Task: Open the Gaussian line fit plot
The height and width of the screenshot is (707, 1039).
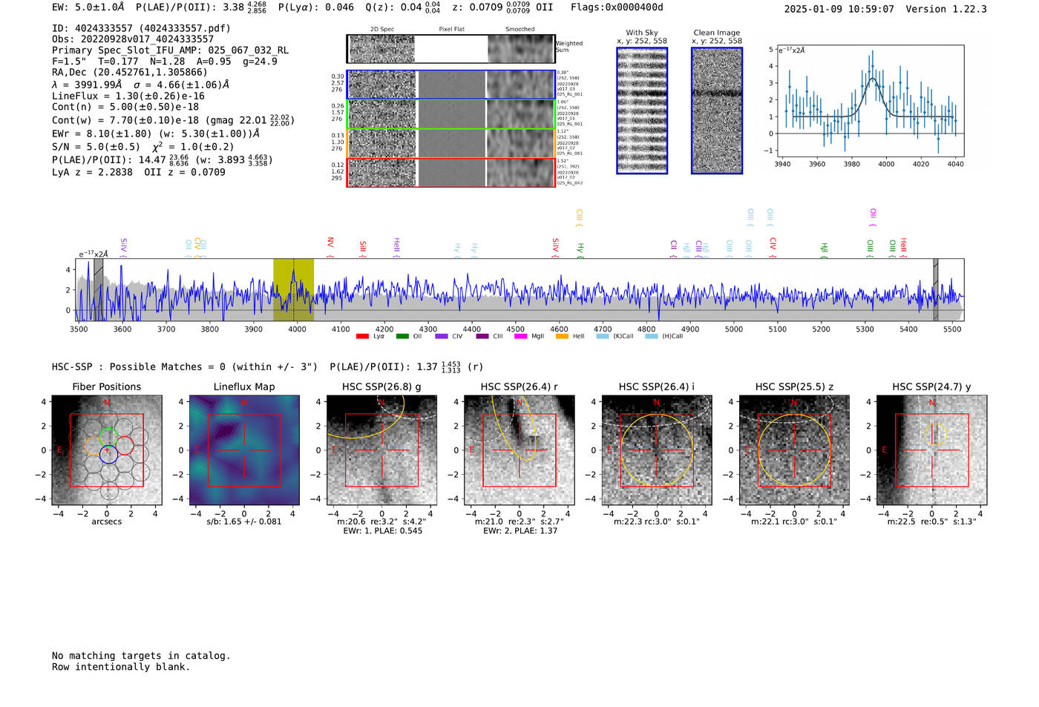Action: coord(871,101)
